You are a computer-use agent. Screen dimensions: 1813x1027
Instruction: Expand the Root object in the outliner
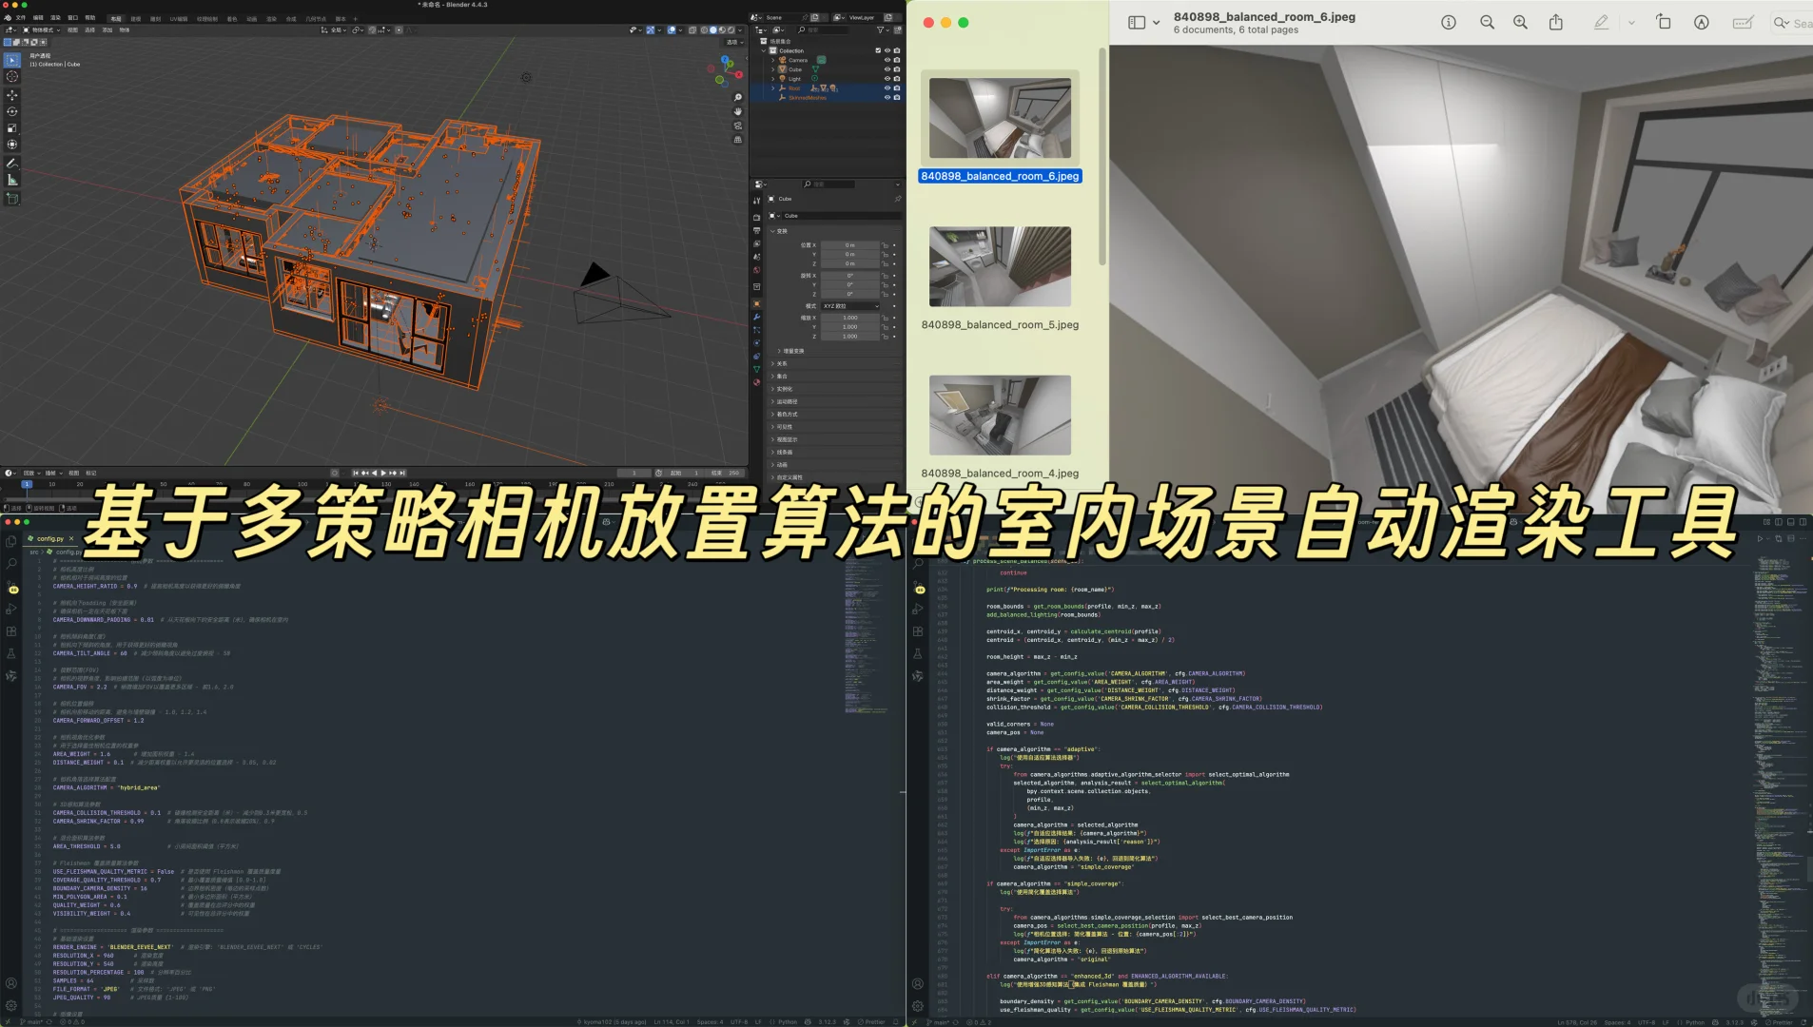click(x=773, y=88)
